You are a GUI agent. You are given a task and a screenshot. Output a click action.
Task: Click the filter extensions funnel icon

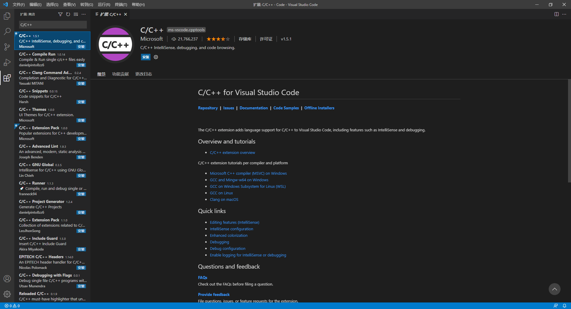click(60, 14)
